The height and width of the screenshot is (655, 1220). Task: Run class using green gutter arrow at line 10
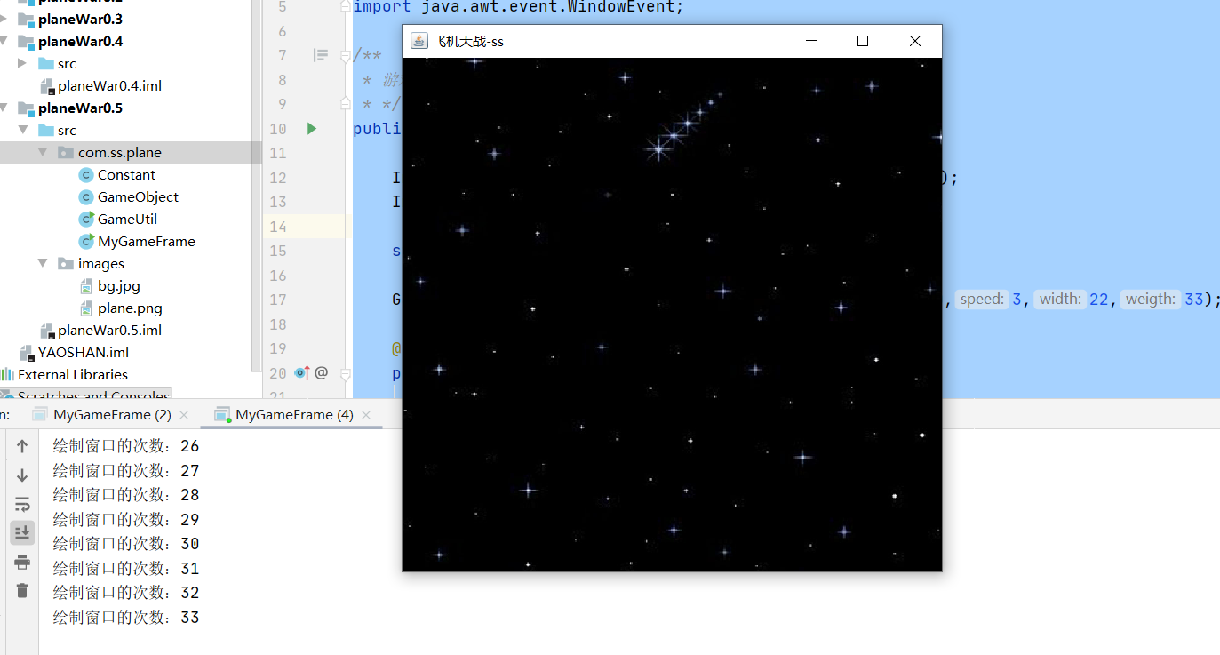311,129
